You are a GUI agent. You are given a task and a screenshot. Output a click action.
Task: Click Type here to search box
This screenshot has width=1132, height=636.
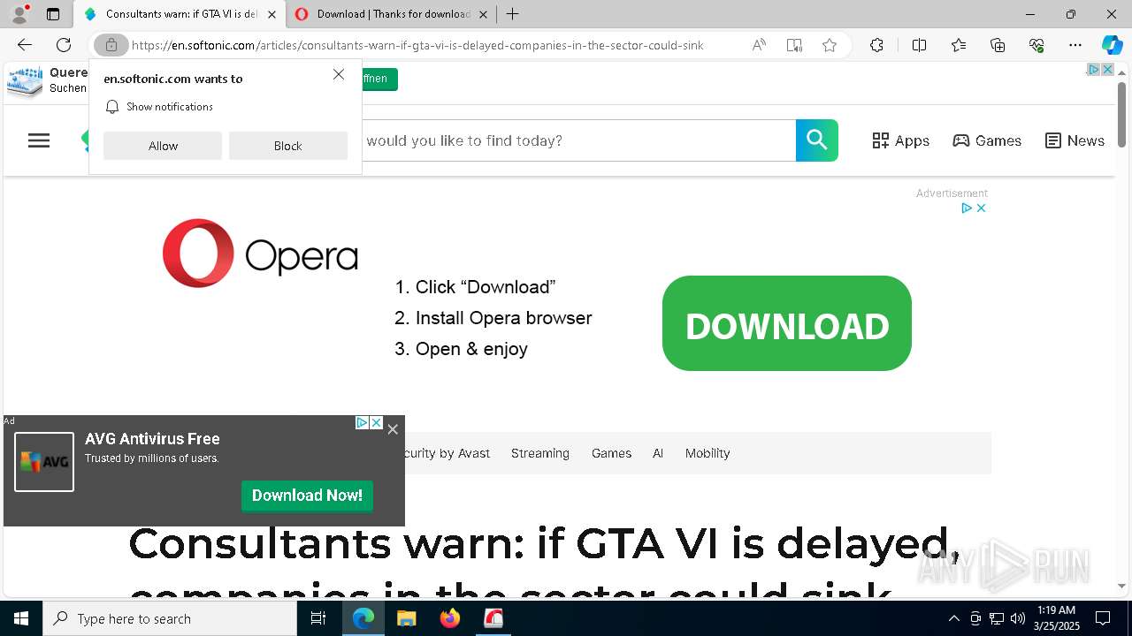click(170, 618)
